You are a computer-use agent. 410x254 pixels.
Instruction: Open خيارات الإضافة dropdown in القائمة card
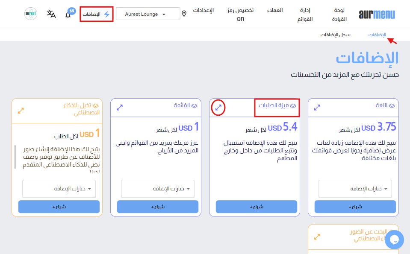point(158,189)
